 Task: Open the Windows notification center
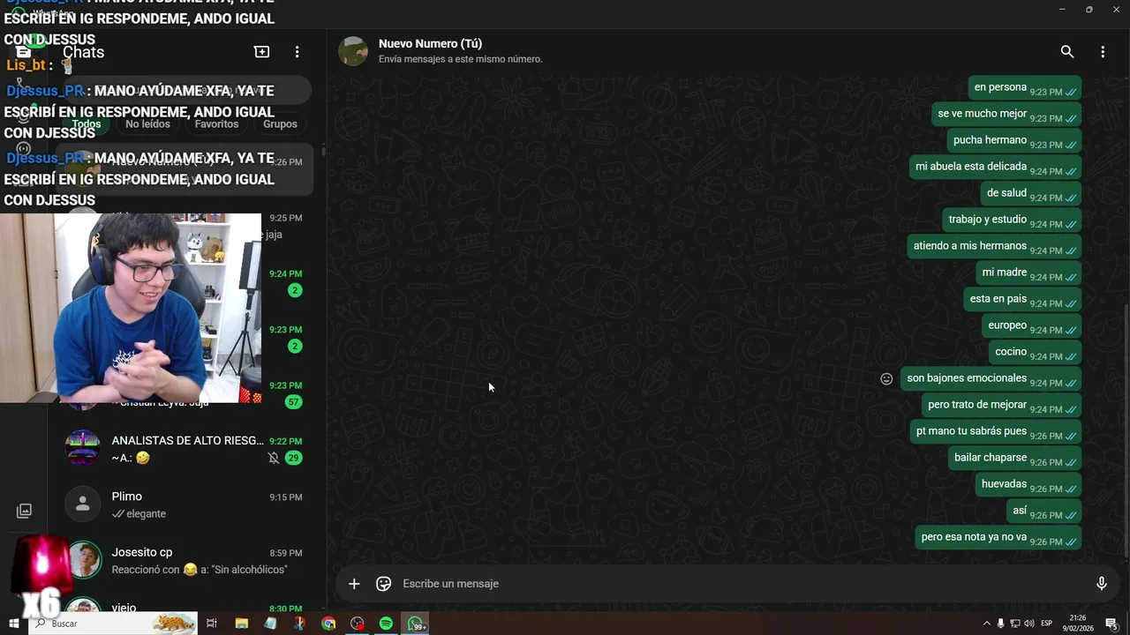[x=1111, y=624]
